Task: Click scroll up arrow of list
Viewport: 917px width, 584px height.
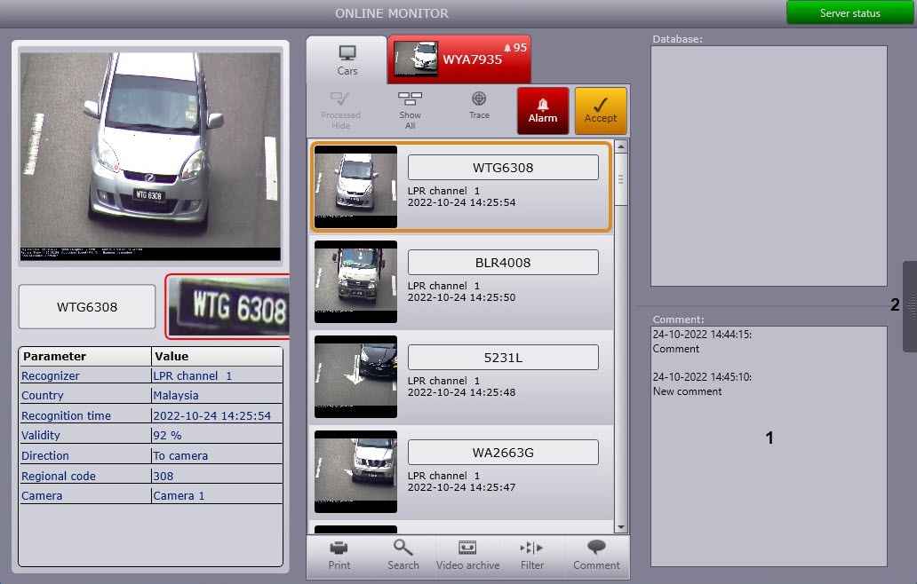Action: coord(621,146)
